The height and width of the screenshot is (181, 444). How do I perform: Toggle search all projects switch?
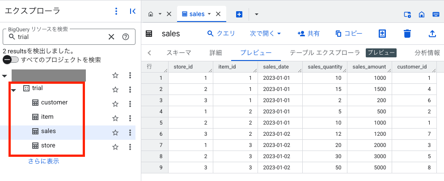pyautogui.click(x=10, y=60)
